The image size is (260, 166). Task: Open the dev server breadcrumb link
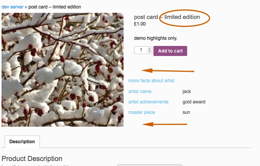[x=14, y=7]
